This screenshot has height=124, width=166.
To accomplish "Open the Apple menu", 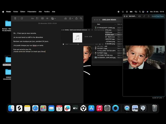I will tap(3, 12).
